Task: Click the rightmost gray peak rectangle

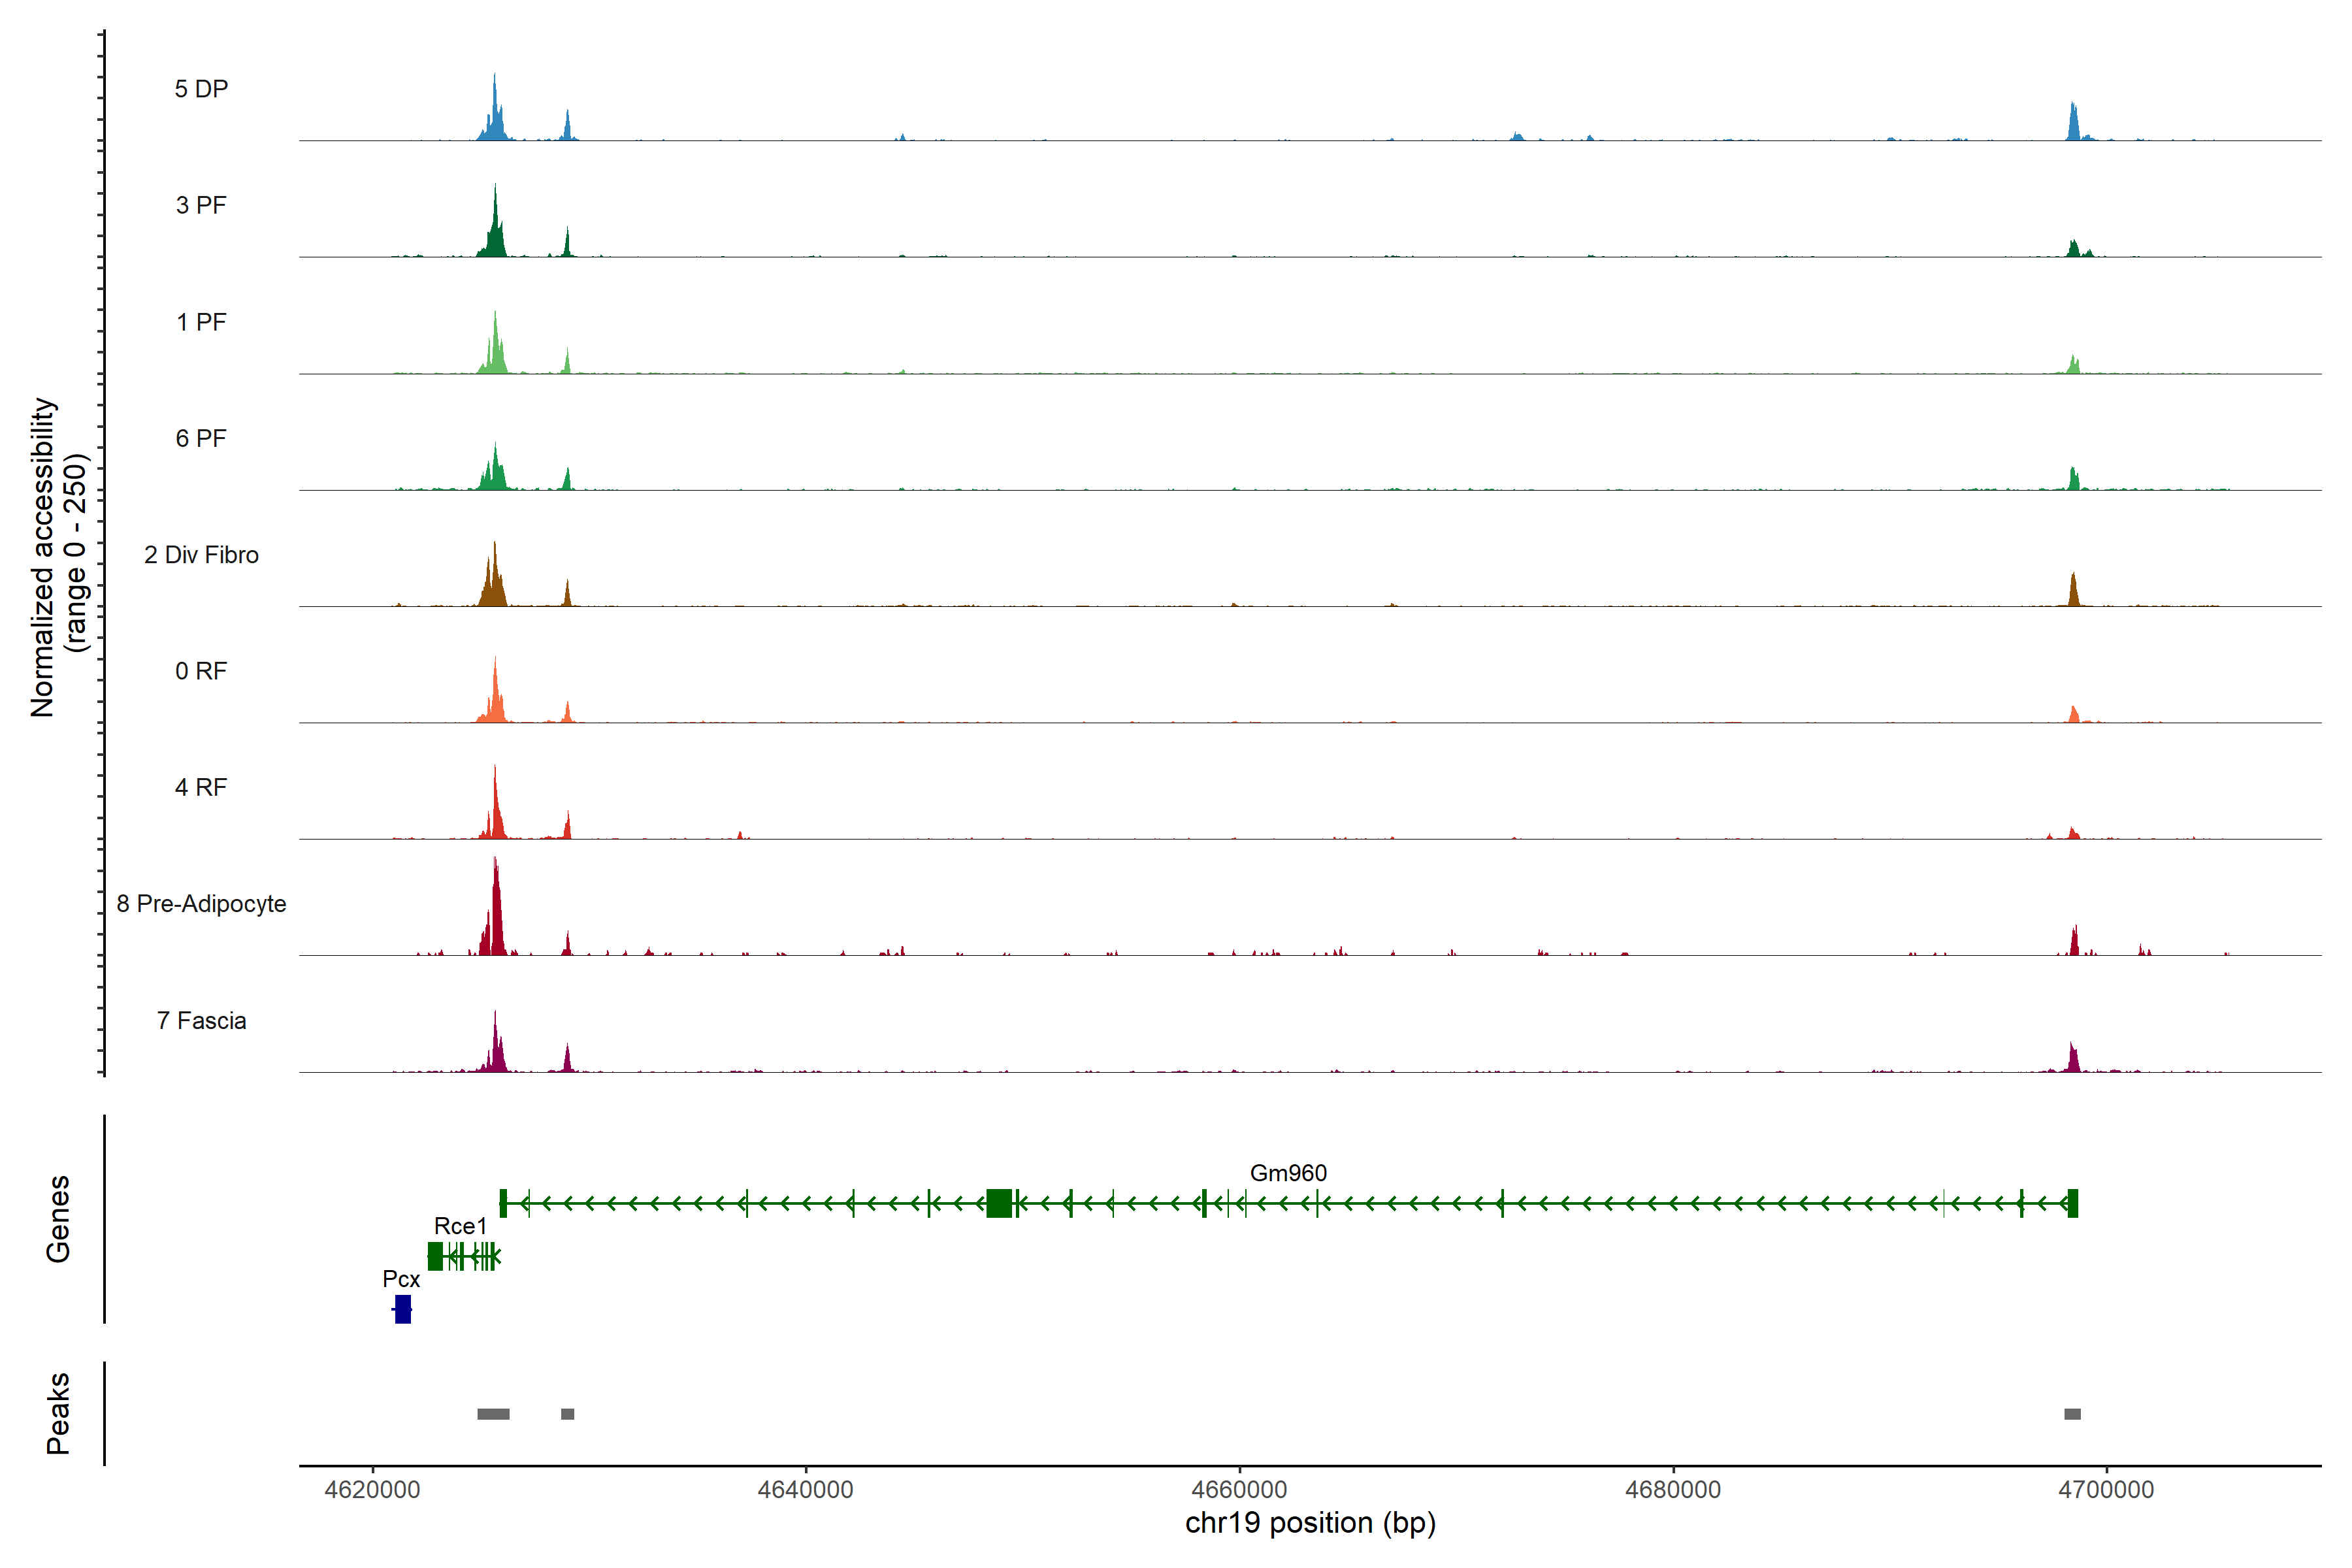Action: [x=2072, y=1414]
